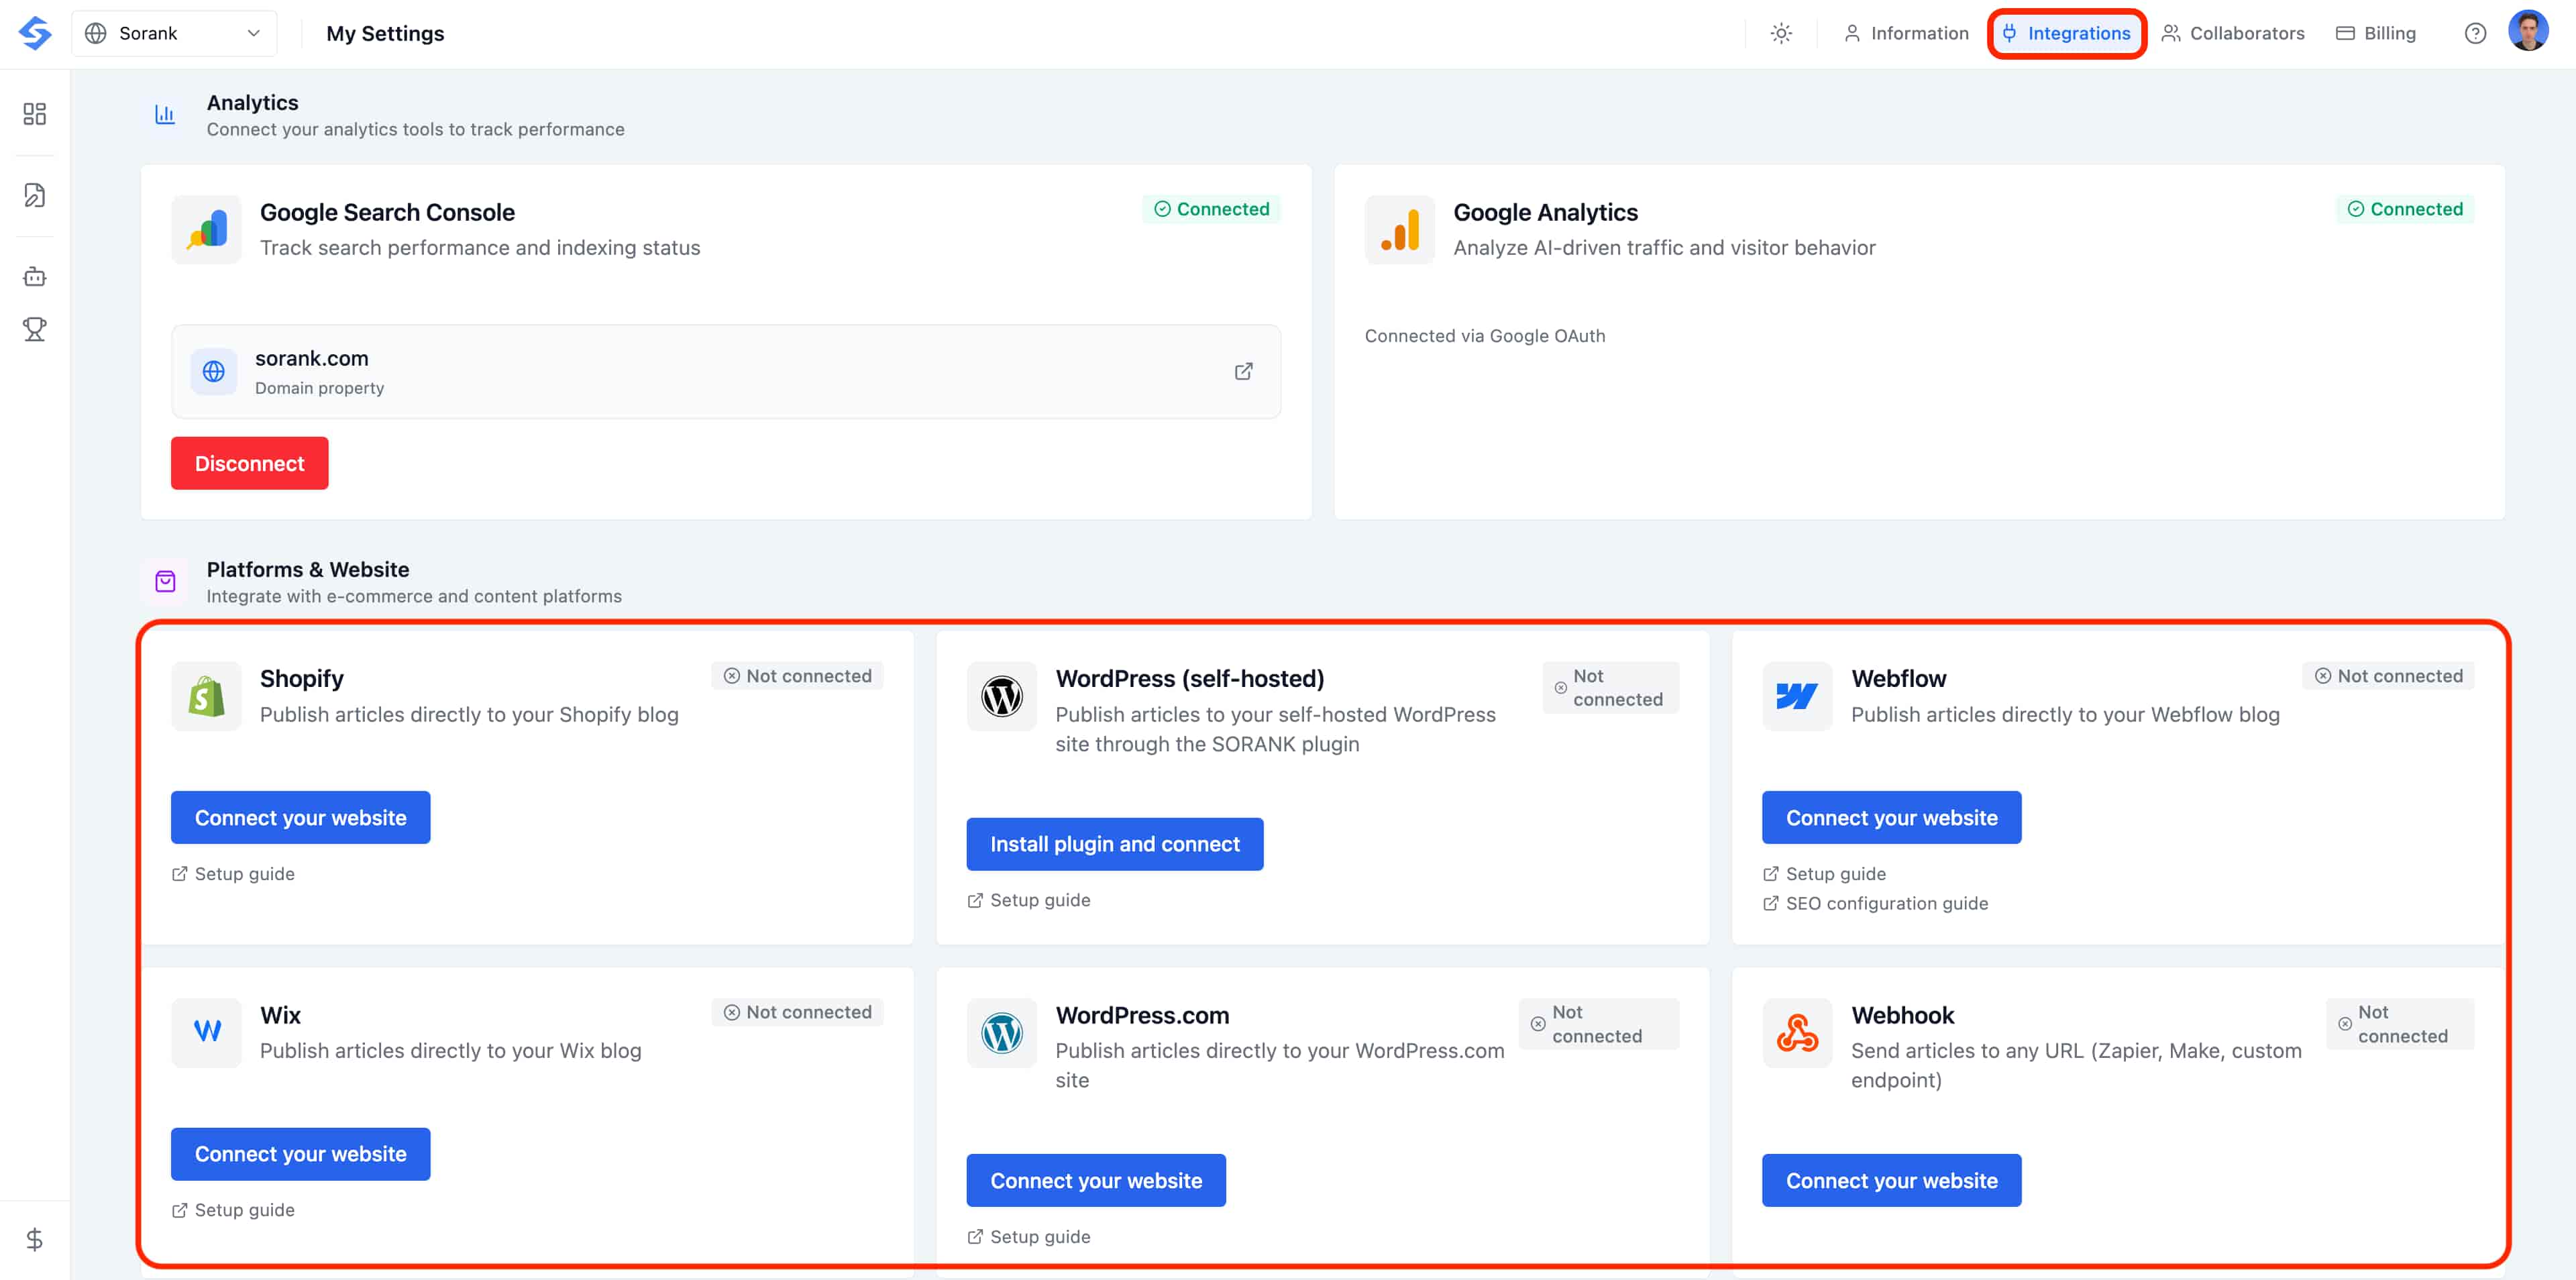Click the Sorank logo icon
Screen dimensions: 2576x1280
pyautogui.click(x=35, y=33)
